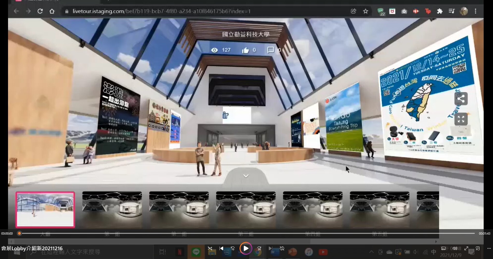Open the Netflix icon in the recorded taskbar
Screen dimensions: 493x259
tap(179, 252)
